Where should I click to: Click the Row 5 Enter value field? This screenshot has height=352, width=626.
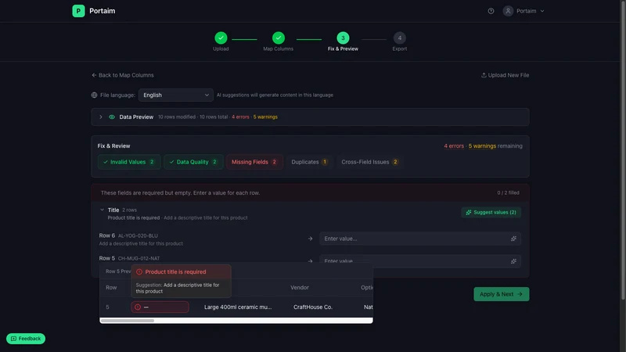tap(420, 260)
